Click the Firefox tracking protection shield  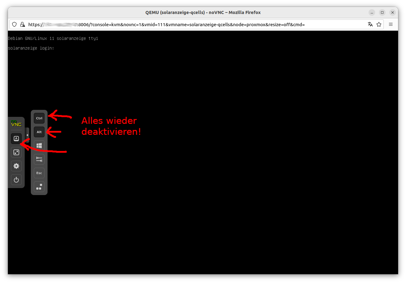[x=14, y=25]
